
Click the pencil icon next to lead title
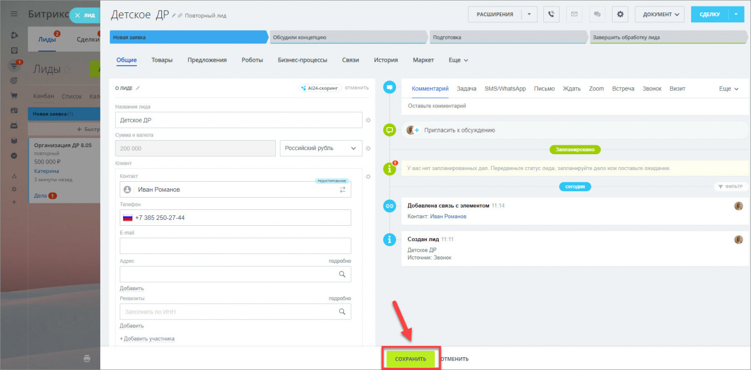pyautogui.click(x=174, y=15)
